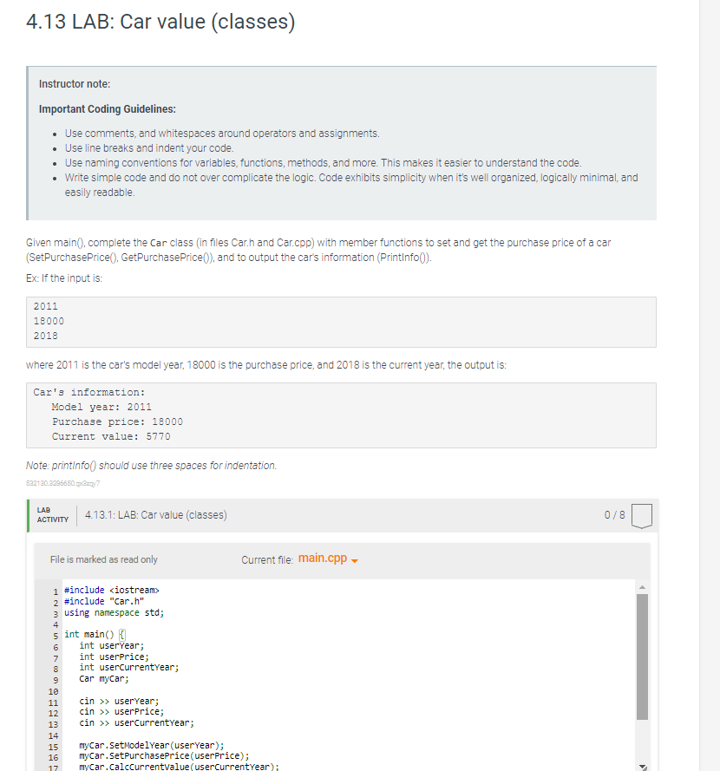Image resolution: width=720 pixels, height=771 pixels.
Task: Click the code editor scroll down arrow
Action: 642,767
